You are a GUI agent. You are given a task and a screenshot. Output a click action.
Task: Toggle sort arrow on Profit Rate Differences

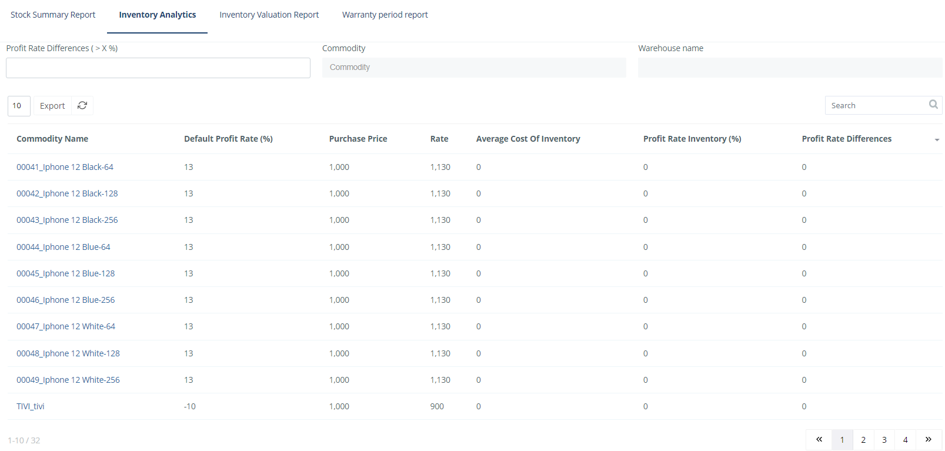coord(937,140)
